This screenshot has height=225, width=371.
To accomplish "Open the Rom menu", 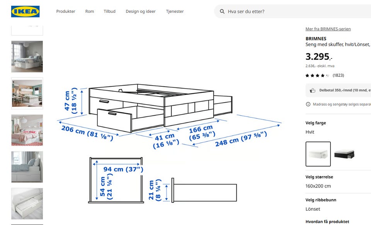I will [x=90, y=12].
